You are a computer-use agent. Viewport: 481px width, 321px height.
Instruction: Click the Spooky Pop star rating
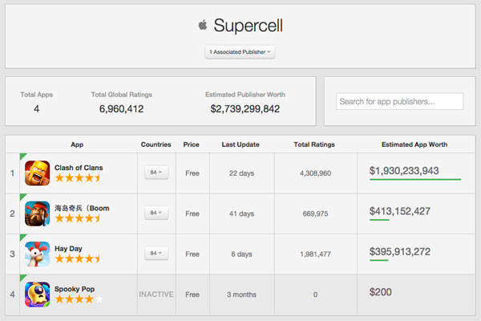tap(79, 299)
